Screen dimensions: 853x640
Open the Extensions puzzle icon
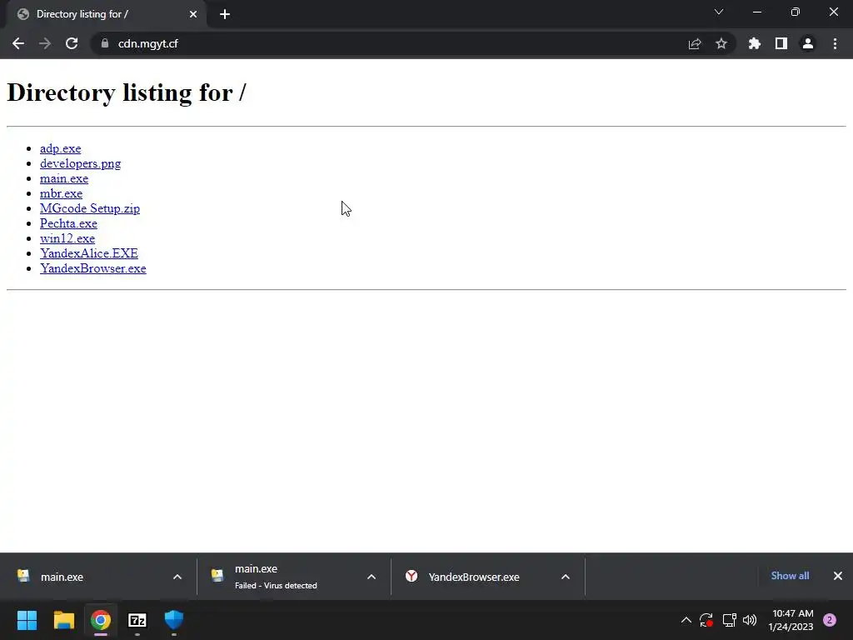(x=755, y=43)
